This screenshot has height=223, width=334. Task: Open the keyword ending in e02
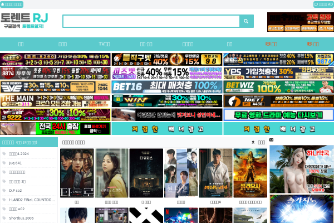coord(17,209)
